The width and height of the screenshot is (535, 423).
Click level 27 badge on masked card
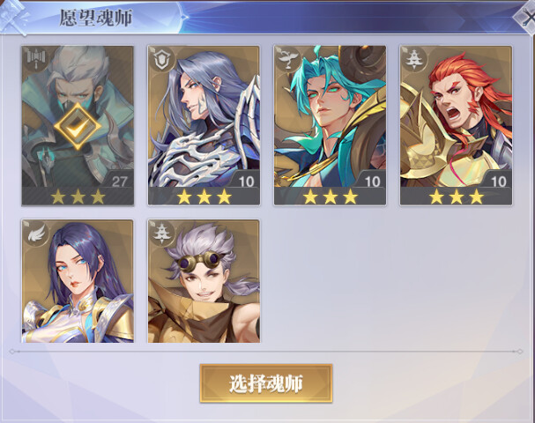pos(118,182)
